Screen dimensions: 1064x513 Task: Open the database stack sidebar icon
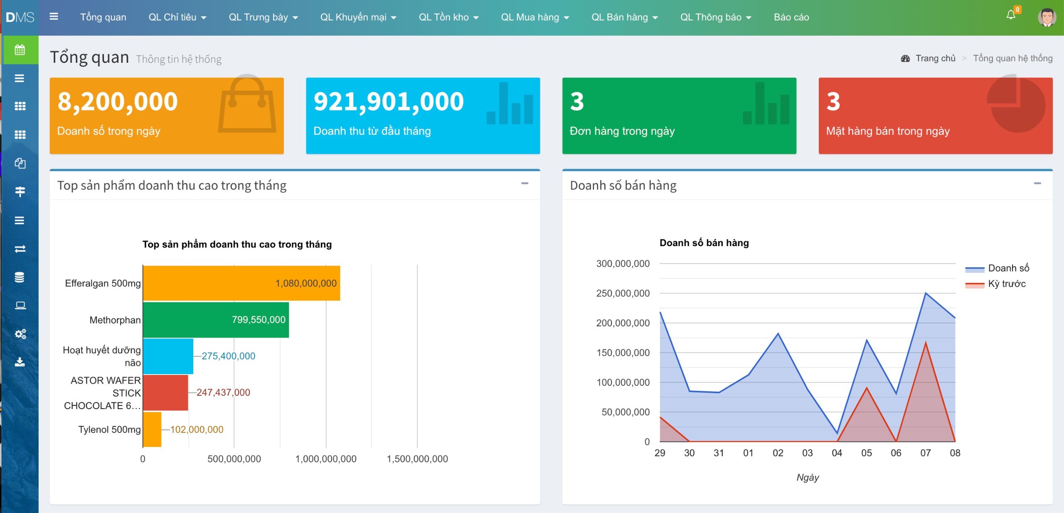20,277
